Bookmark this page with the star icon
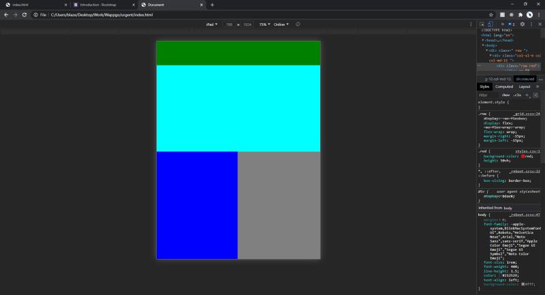 pyautogui.click(x=491, y=14)
